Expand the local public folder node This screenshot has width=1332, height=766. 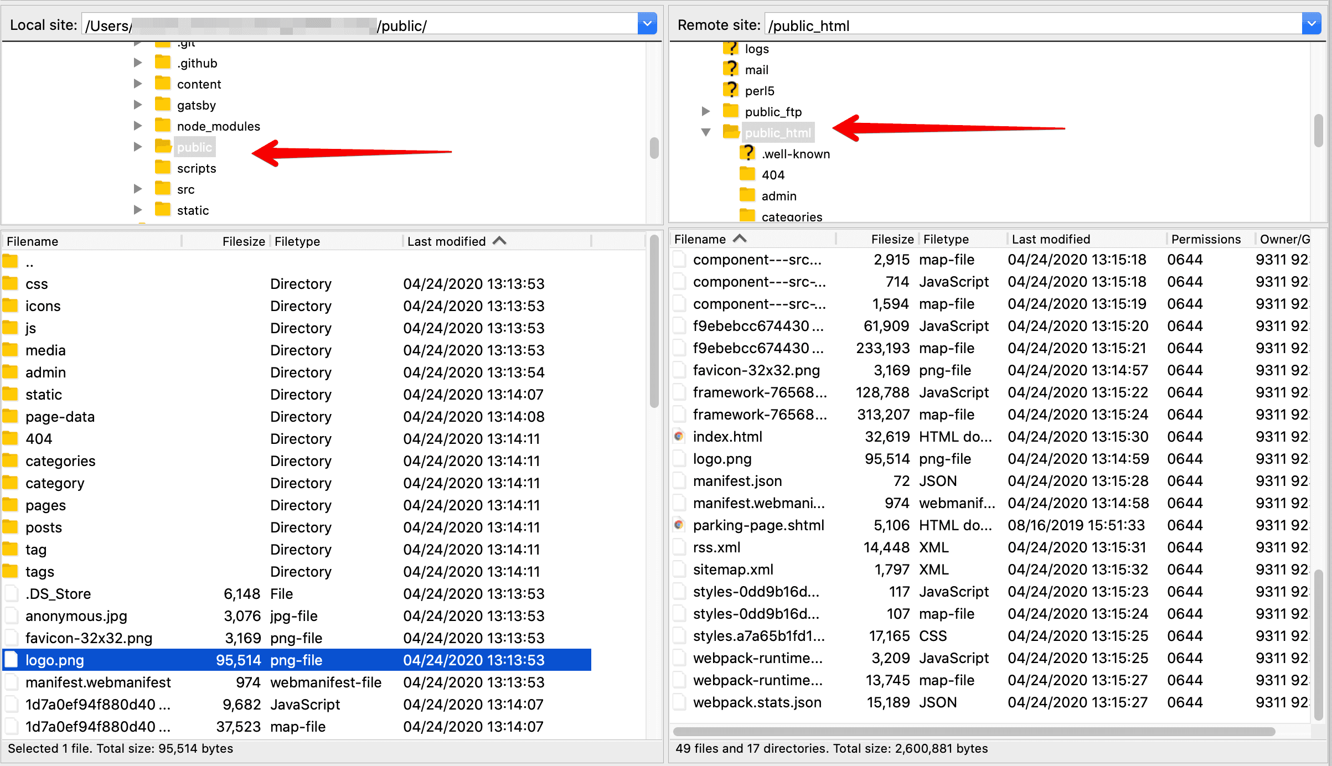[138, 147]
